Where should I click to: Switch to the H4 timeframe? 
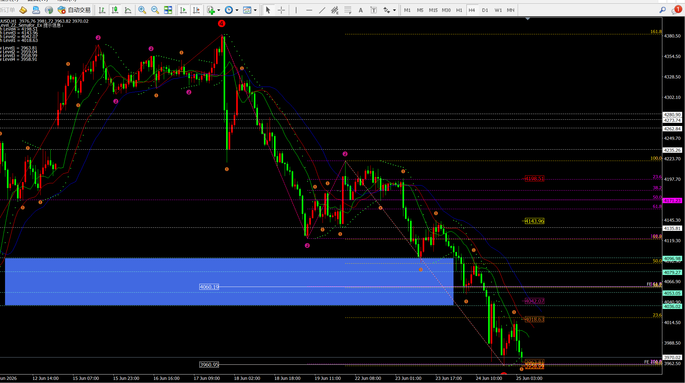click(x=472, y=10)
